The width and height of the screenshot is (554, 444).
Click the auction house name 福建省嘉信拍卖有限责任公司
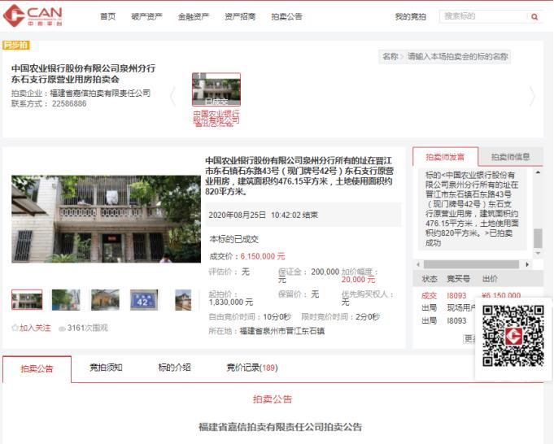pyautogui.click(x=100, y=93)
